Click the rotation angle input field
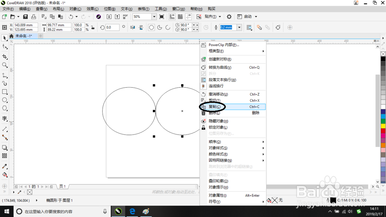386x217 pixels. pos(112,27)
